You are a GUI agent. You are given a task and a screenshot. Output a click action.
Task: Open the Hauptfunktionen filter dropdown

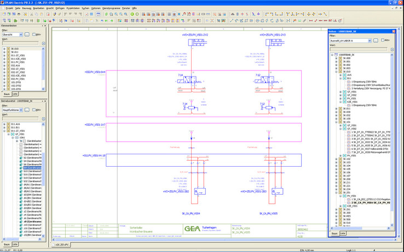click(x=21, y=110)
